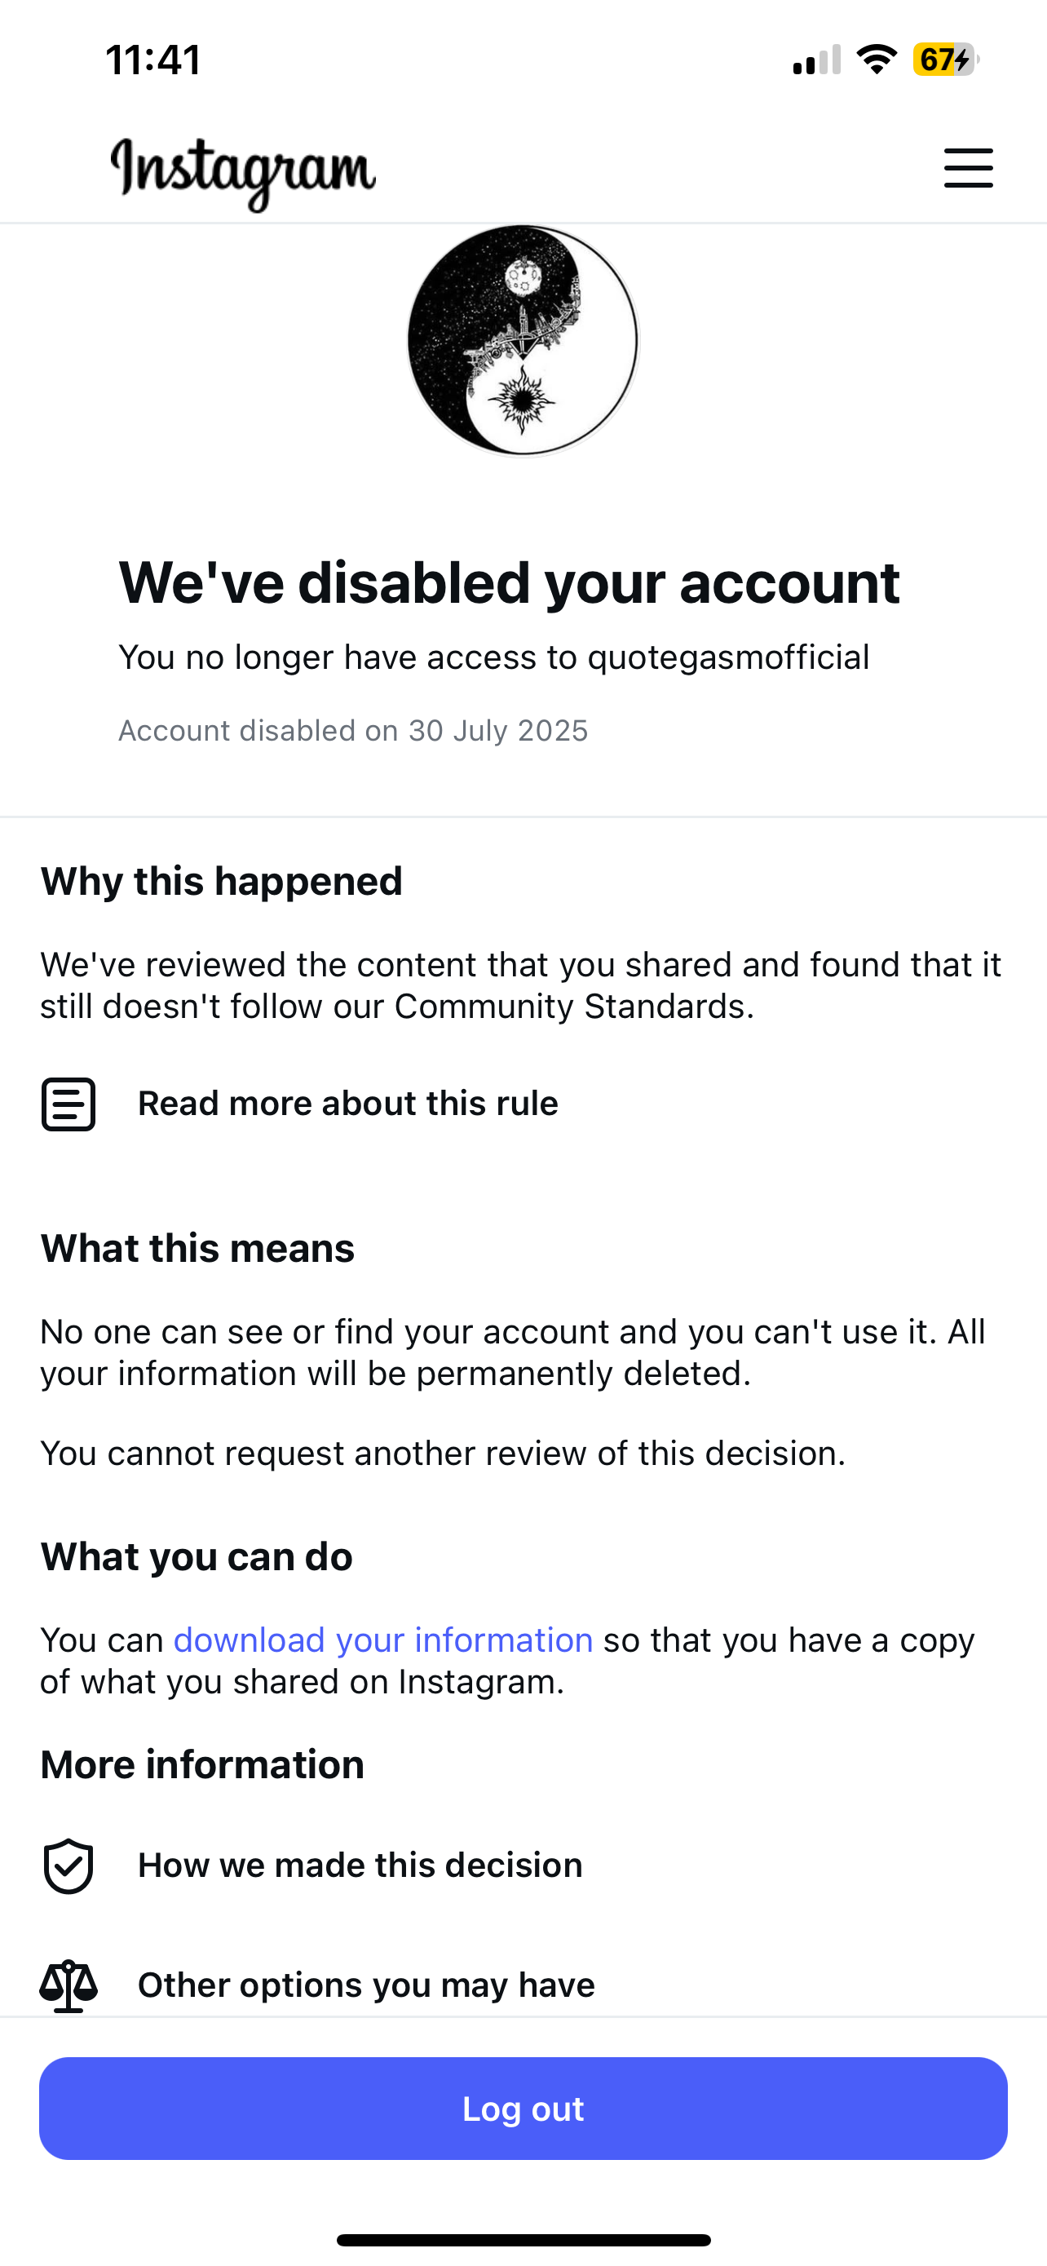Click the home indicator bar at bottom

coord(523,2240)
